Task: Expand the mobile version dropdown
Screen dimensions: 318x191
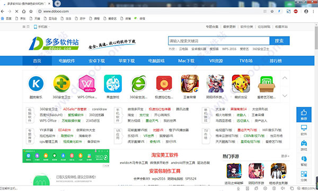Action: pyautogui.click(x=42, y=26)
